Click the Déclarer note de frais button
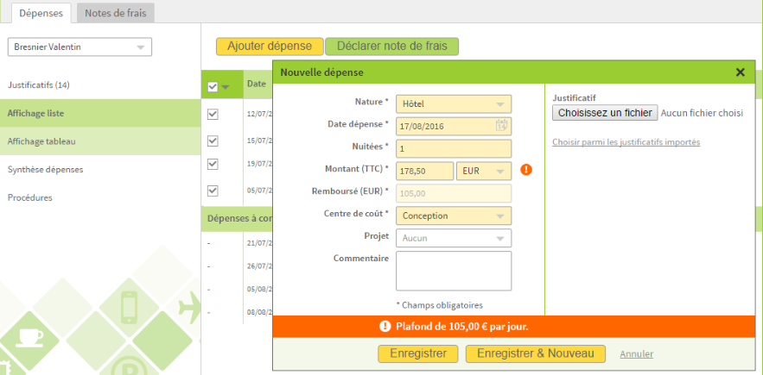This screenshot has width=763, height=375. [391, 47]
